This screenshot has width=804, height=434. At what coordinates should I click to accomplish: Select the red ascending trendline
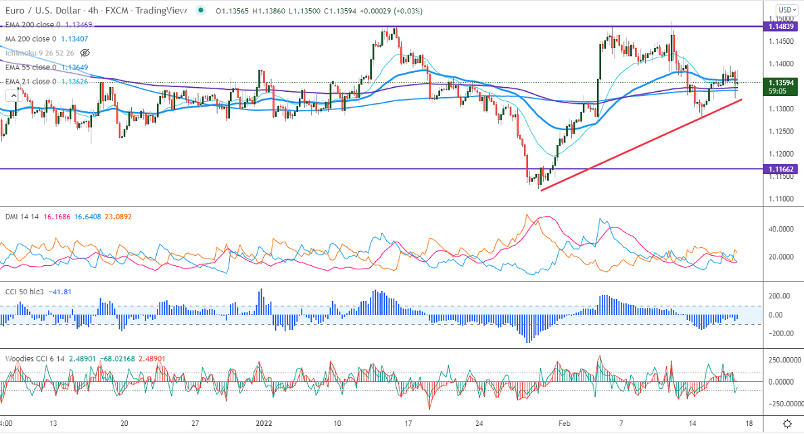pos(641,145)
